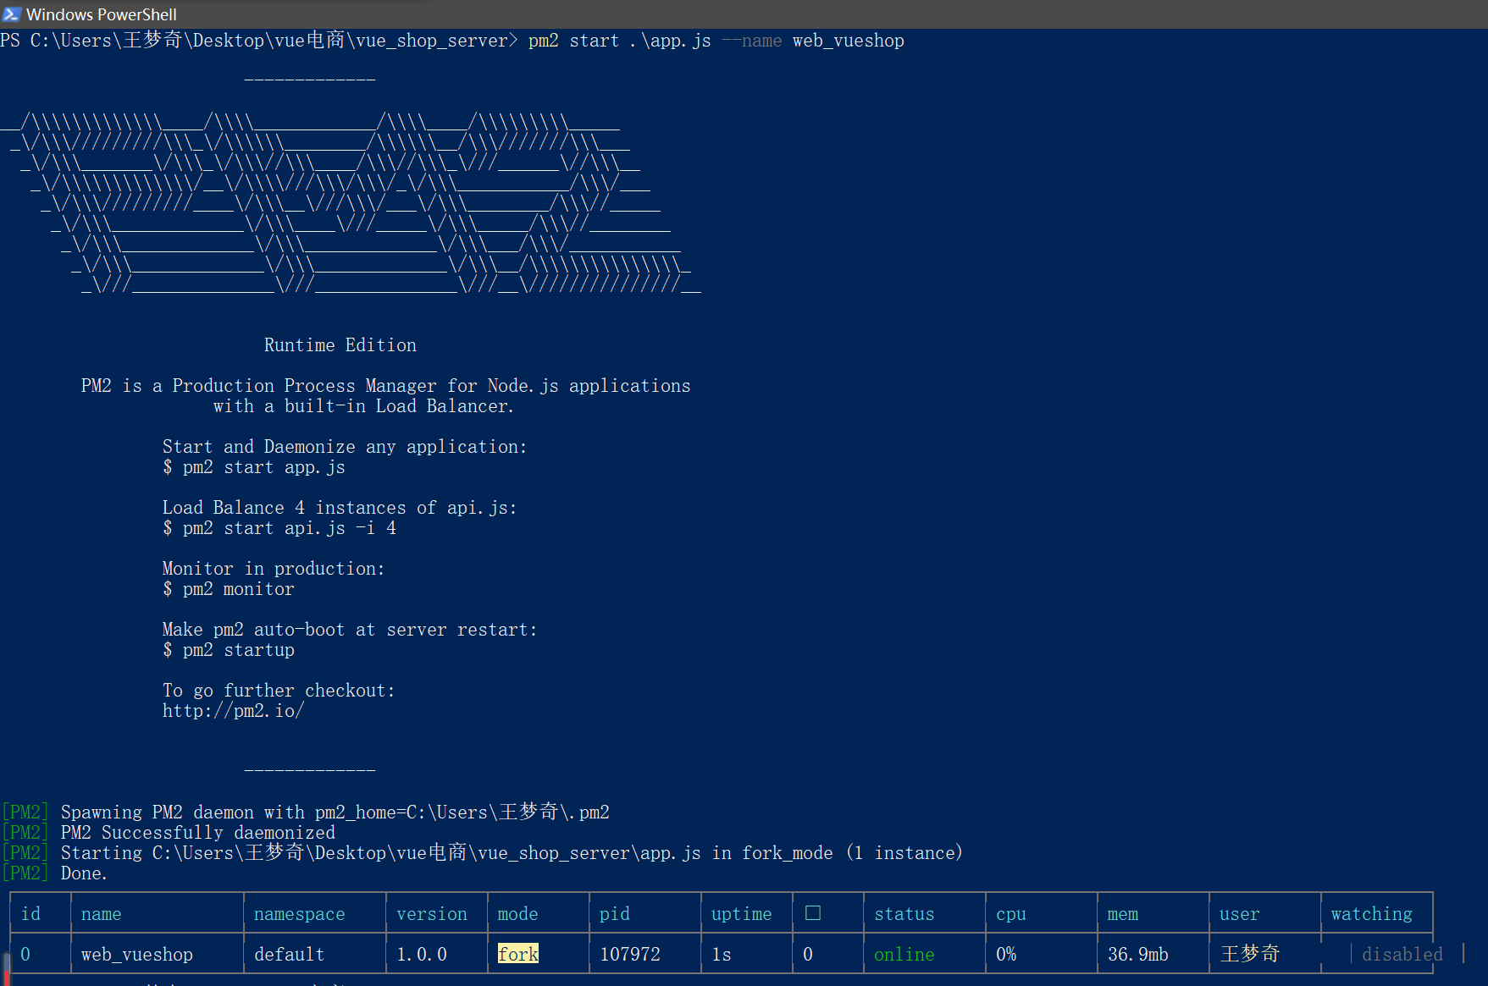Click the mem column header
This screenshot has height=986, width=1488.
[1122, 914]
